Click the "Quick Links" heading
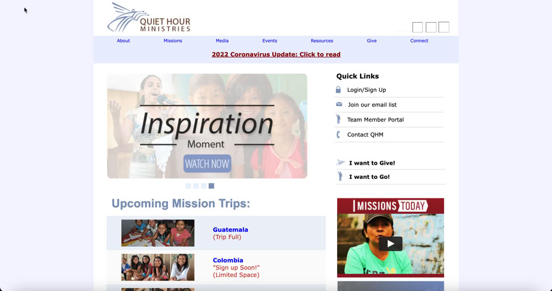This screenshot has width=552, height=291. pos(358,76)
